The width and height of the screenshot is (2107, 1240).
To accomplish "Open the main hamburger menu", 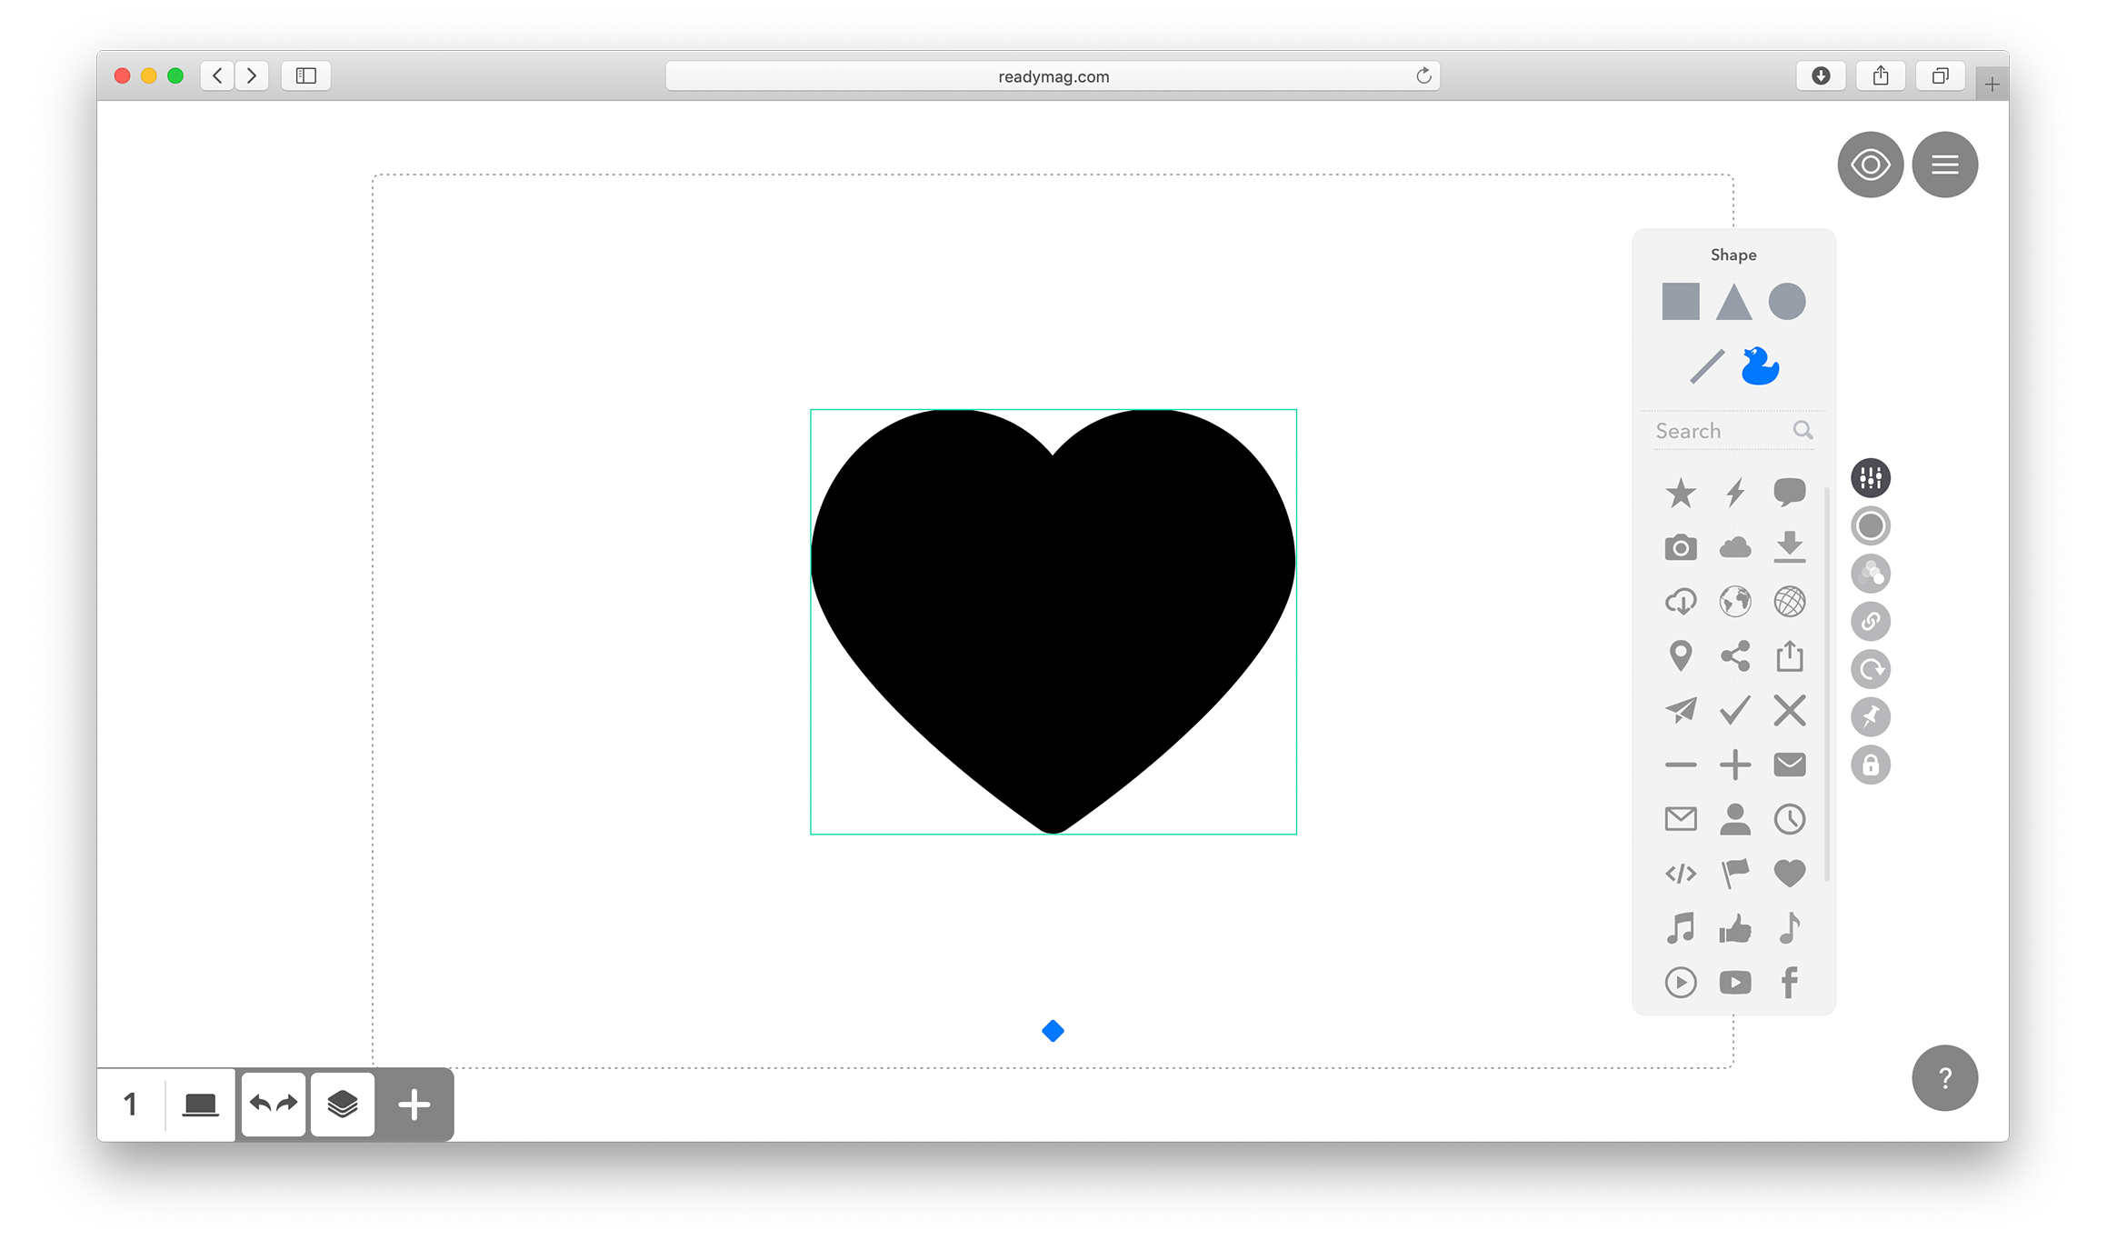I will [x=1945, y=165].
